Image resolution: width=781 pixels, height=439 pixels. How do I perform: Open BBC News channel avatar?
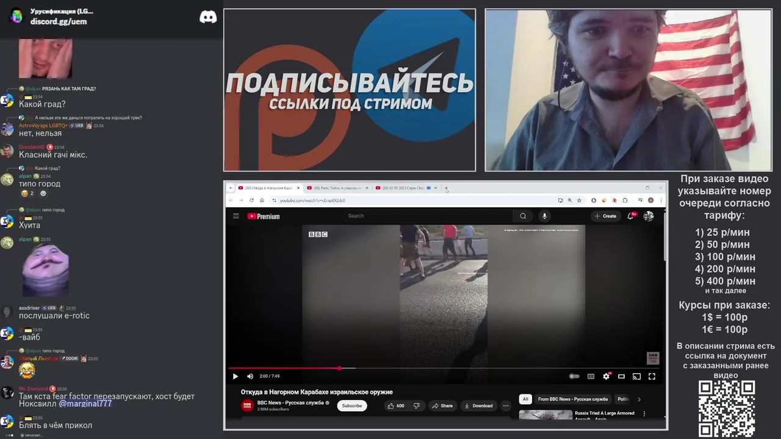(x=247, y=405)
